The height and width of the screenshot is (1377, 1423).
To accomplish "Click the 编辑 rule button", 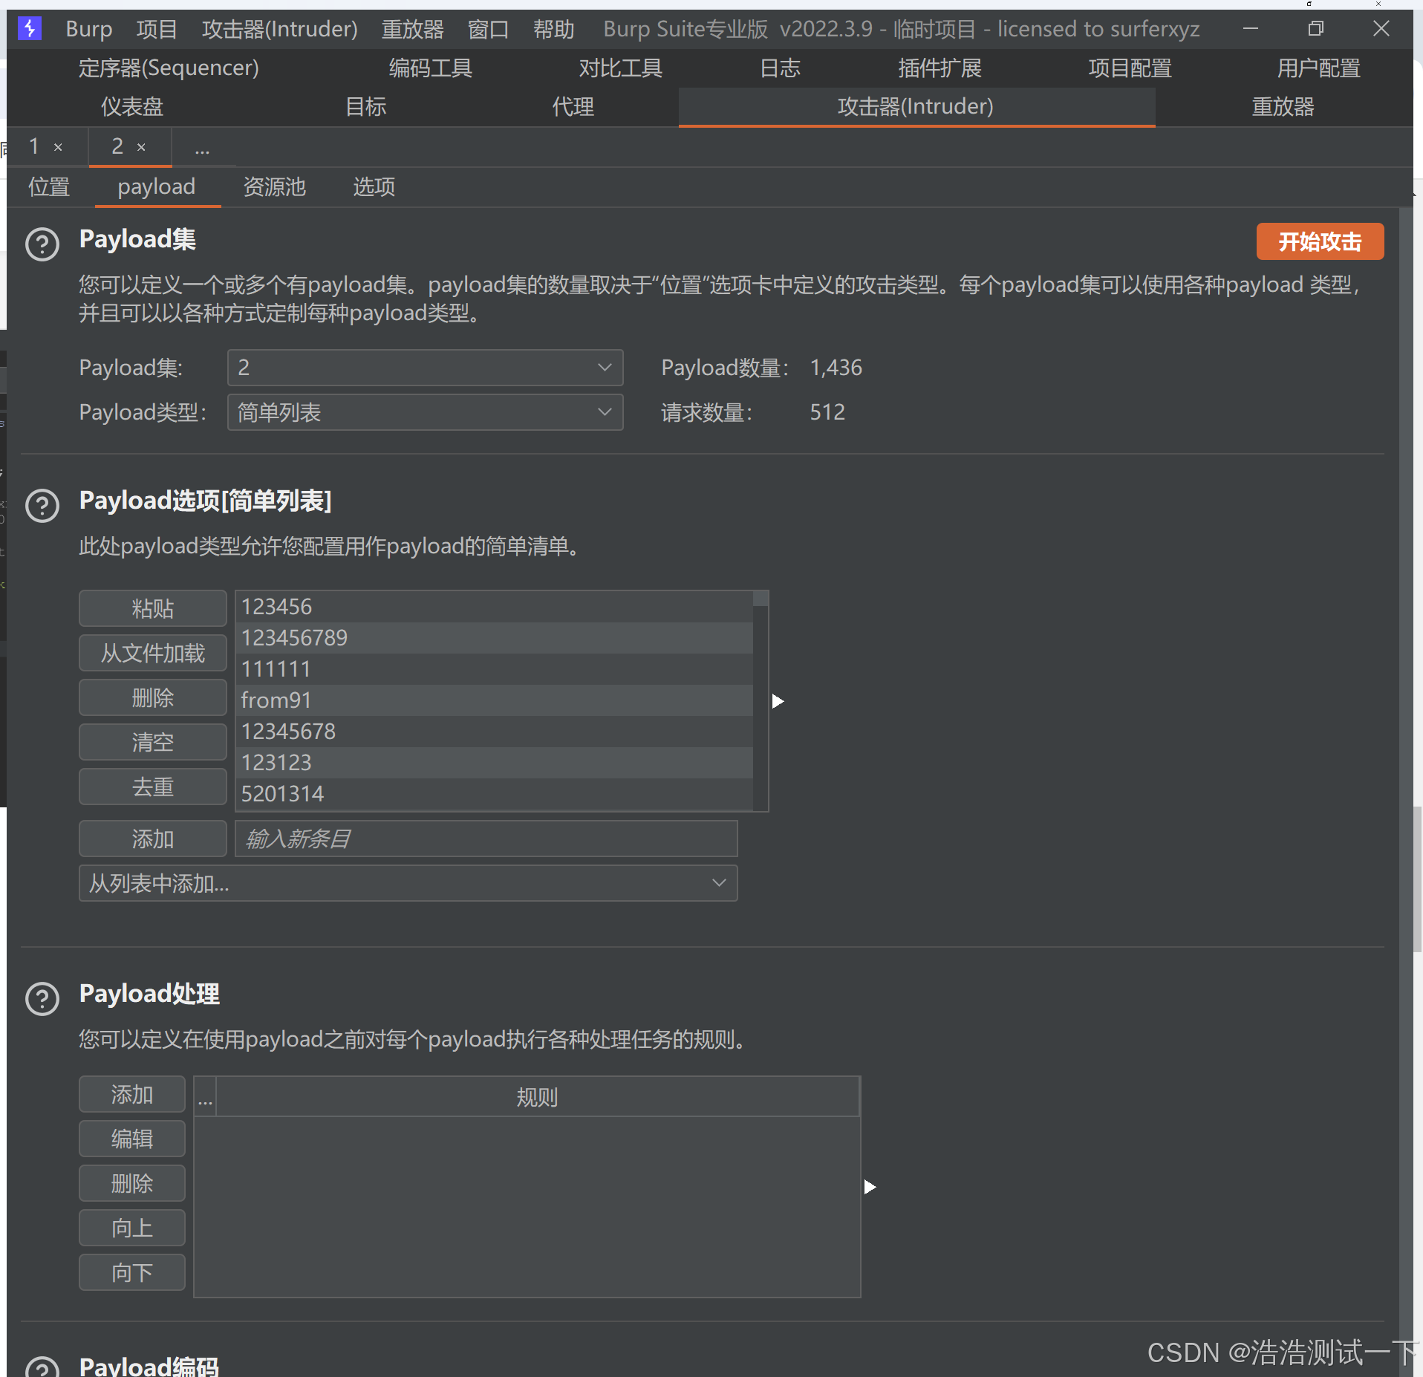I will pos(132,1139).
